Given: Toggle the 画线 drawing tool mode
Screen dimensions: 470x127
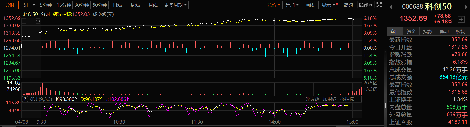Looking at the screenshot, I should point(310,5).
